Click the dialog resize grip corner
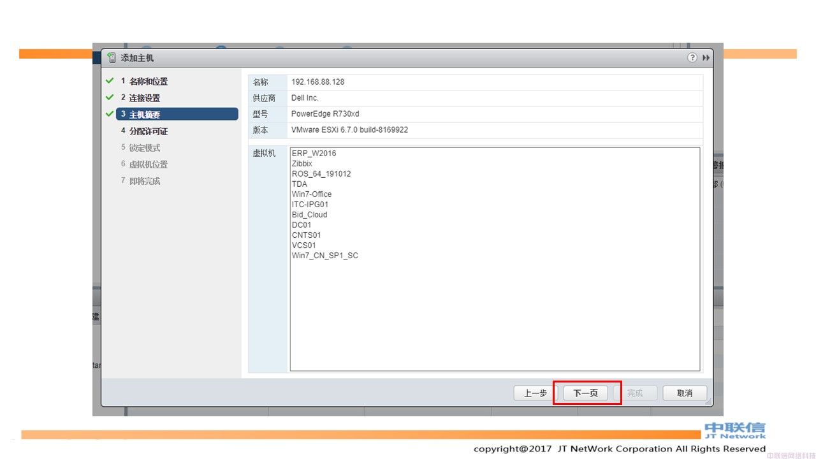 point(708,402)
